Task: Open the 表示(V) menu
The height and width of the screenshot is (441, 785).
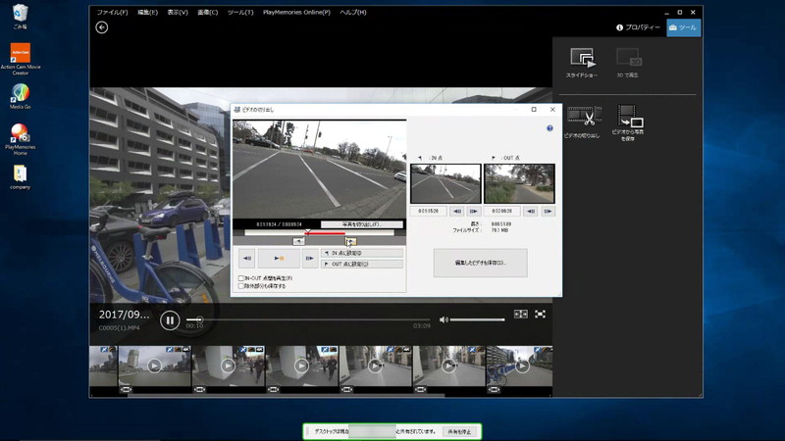Action: click(x=178, y=12)
